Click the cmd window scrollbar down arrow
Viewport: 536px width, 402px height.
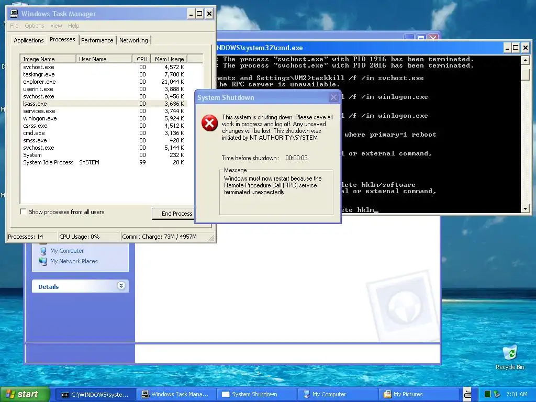[525, 208]
